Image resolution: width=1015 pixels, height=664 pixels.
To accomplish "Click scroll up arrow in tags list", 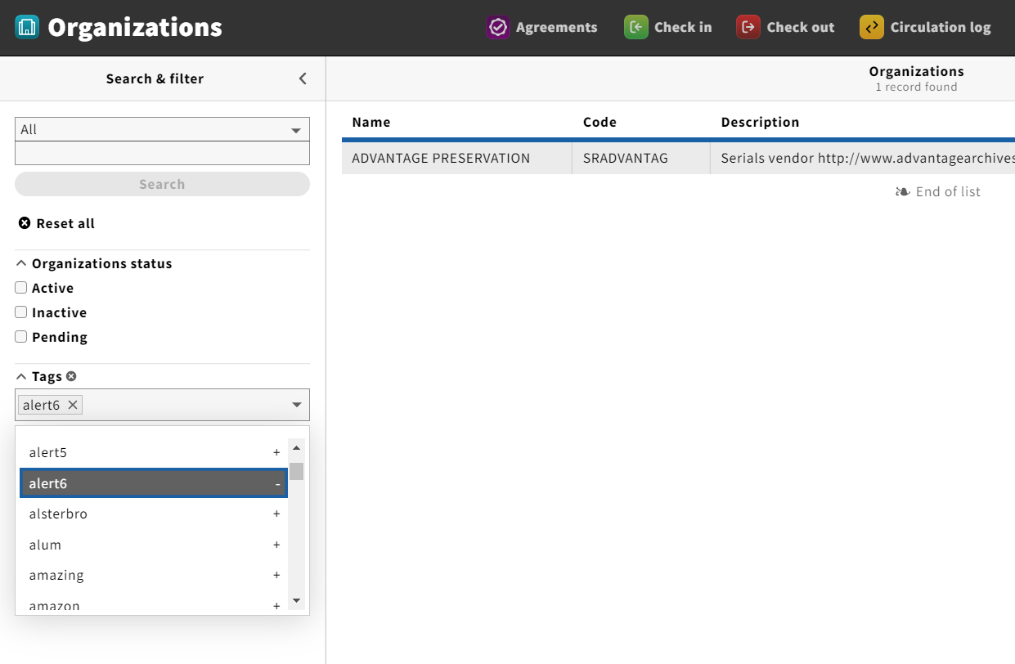I will (296, 448).
